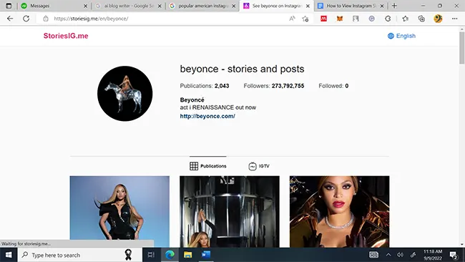Screen dimensions: 465x262
Task: Open Task View in the taskbar
Action: [151, 255]
